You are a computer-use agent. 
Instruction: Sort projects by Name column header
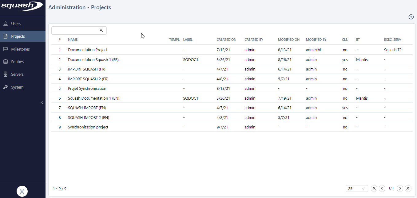[x=73, y=40]
